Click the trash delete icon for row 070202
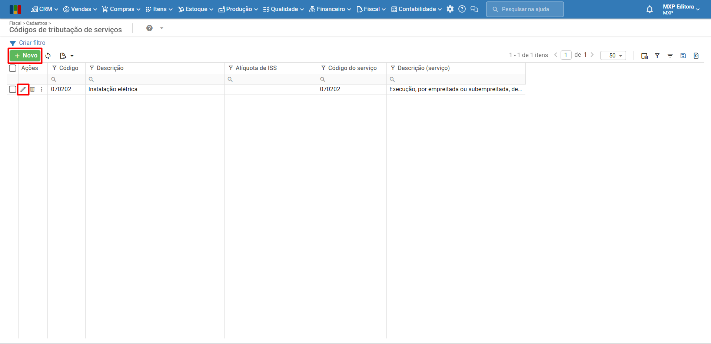 (33, 89)
